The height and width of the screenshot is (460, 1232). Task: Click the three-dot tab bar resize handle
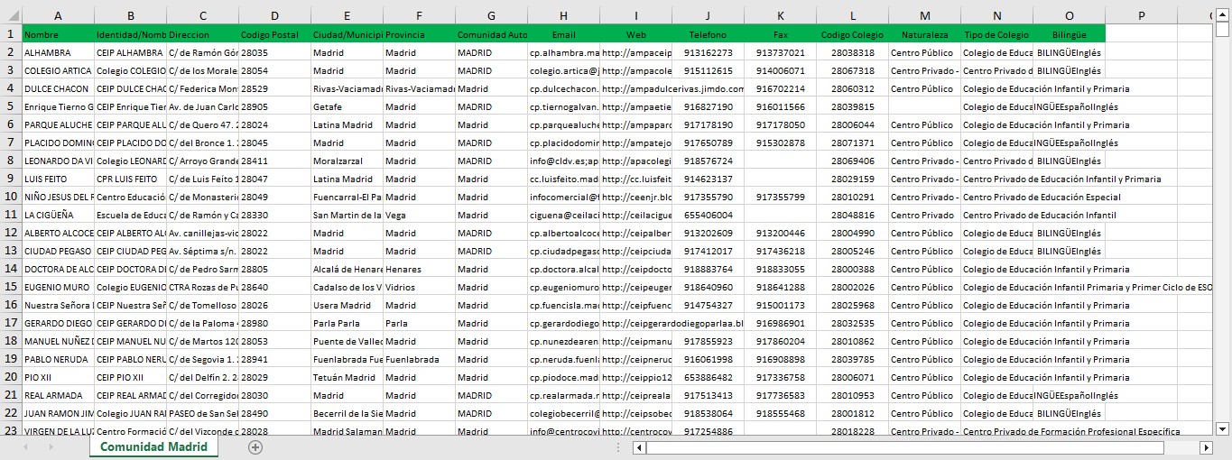(x=617, y=447)
